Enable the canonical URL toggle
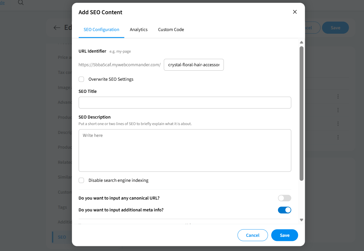The height and width of the screenshot is (251, 364). pos(284,198)
